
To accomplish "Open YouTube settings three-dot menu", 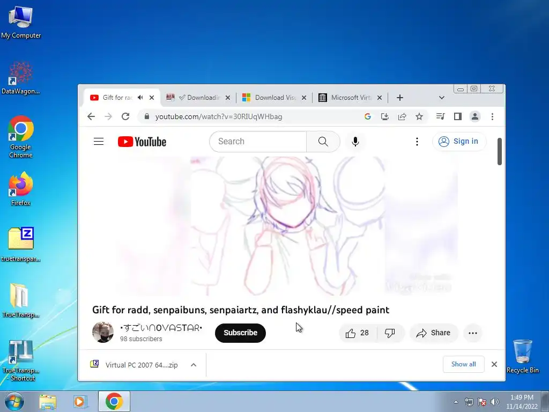I will coord(417,142).
